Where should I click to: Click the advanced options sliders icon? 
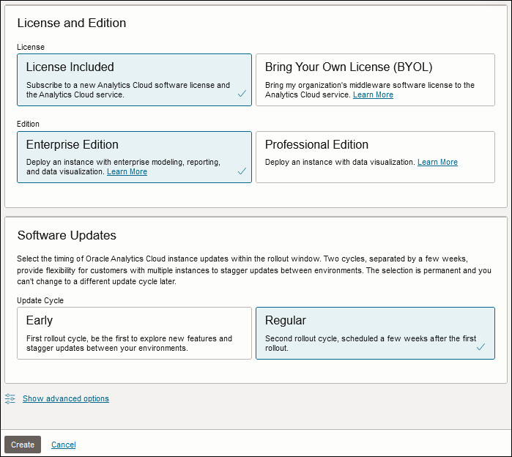pyautogui.click(x=10, y=398)
